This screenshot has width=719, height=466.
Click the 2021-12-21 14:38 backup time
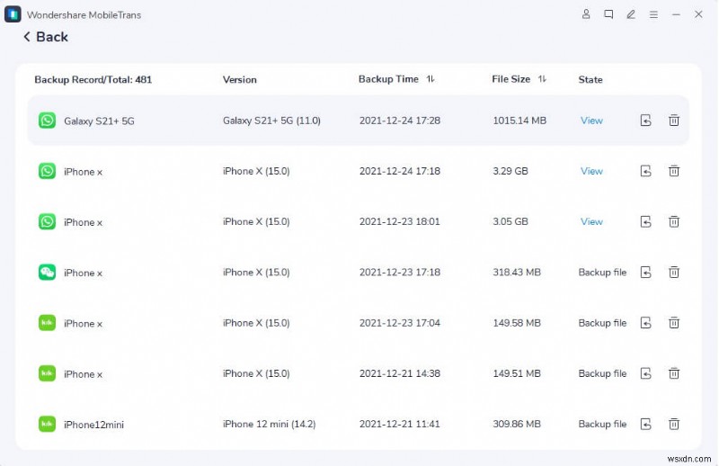tap(399, 373)
